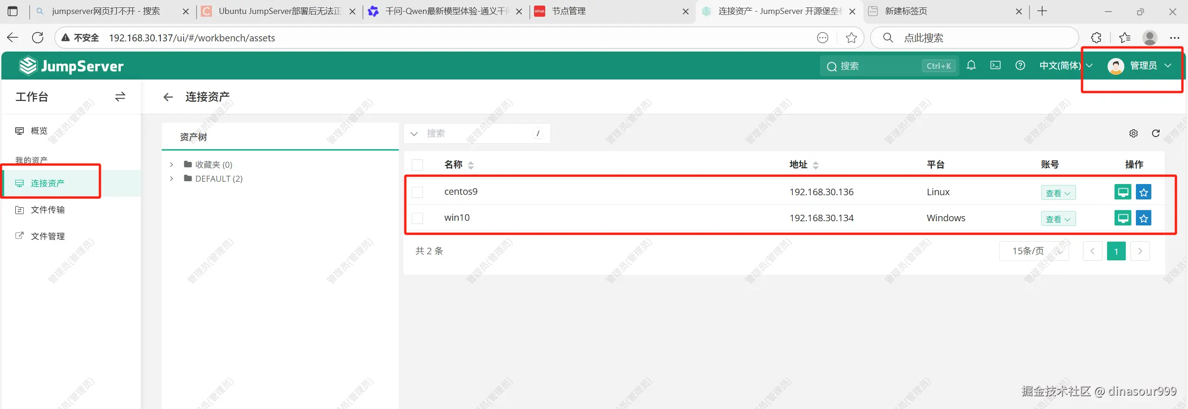1188x409 pixels.
Task: Open 查看 account dropdown for centos9
Action: coord(1058,193)
